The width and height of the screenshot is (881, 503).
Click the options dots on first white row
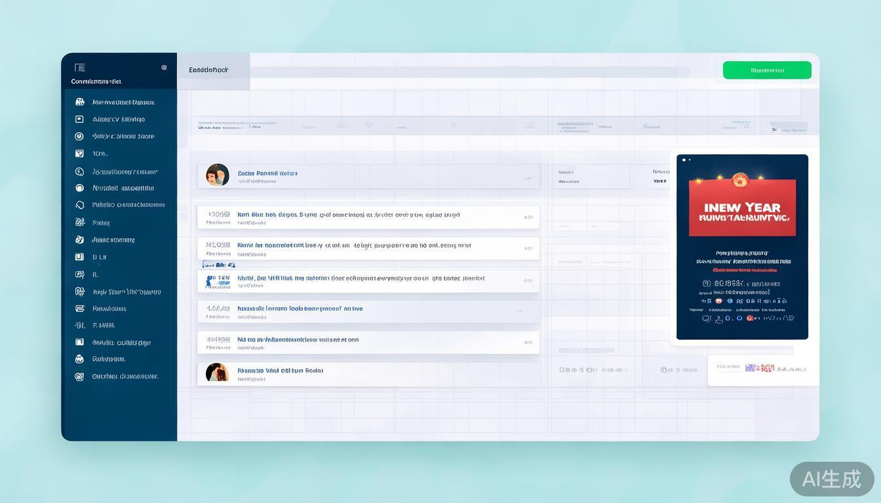[x=528, y=217]
